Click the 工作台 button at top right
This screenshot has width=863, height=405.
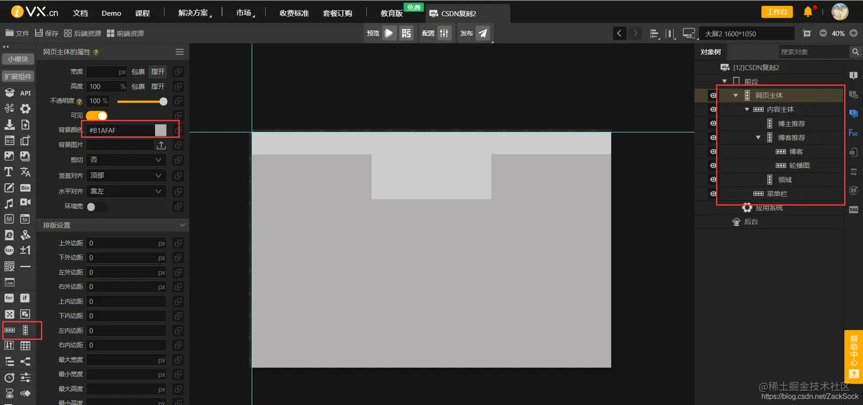pyautogui.click(x=776, y=11)
